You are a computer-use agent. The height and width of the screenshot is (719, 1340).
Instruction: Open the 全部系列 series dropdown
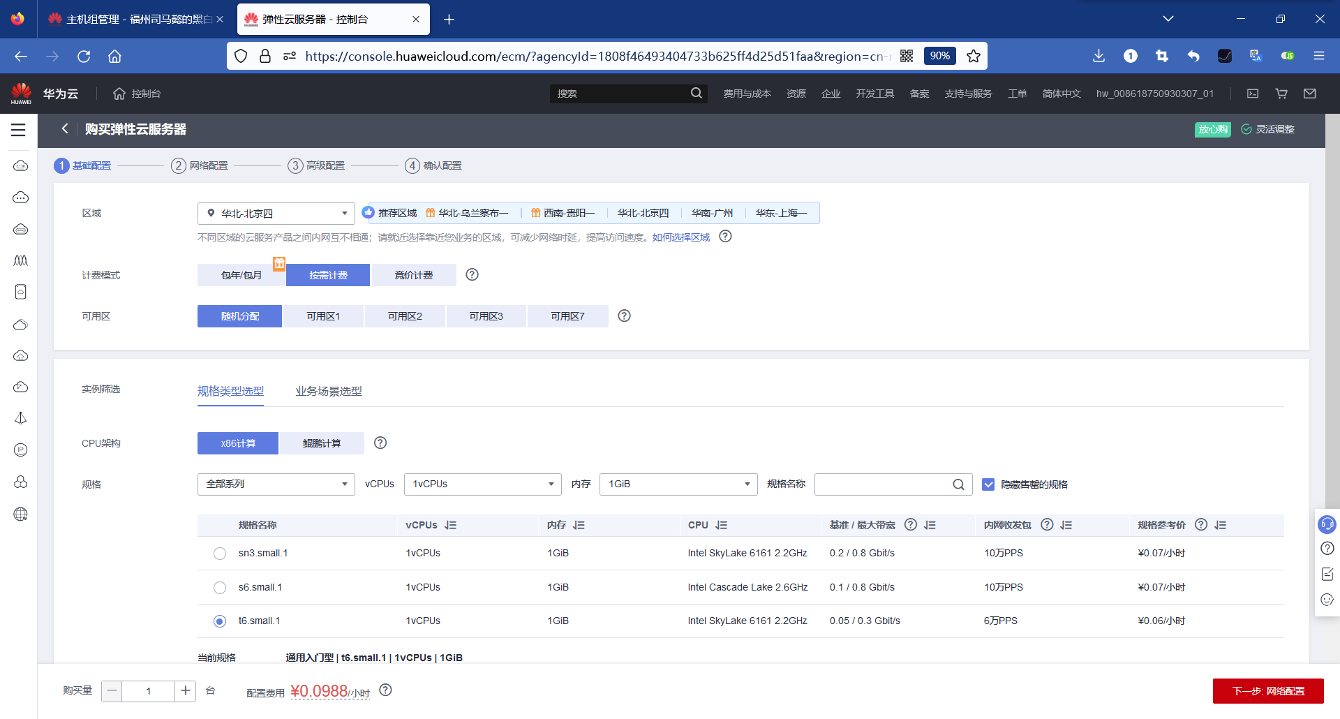pos(276,484)
